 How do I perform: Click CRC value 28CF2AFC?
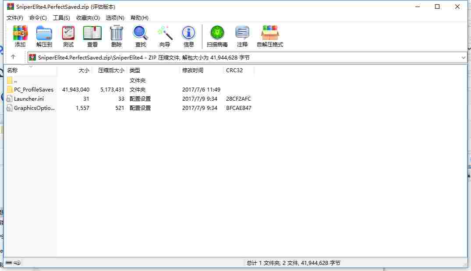tap(238, 99)
